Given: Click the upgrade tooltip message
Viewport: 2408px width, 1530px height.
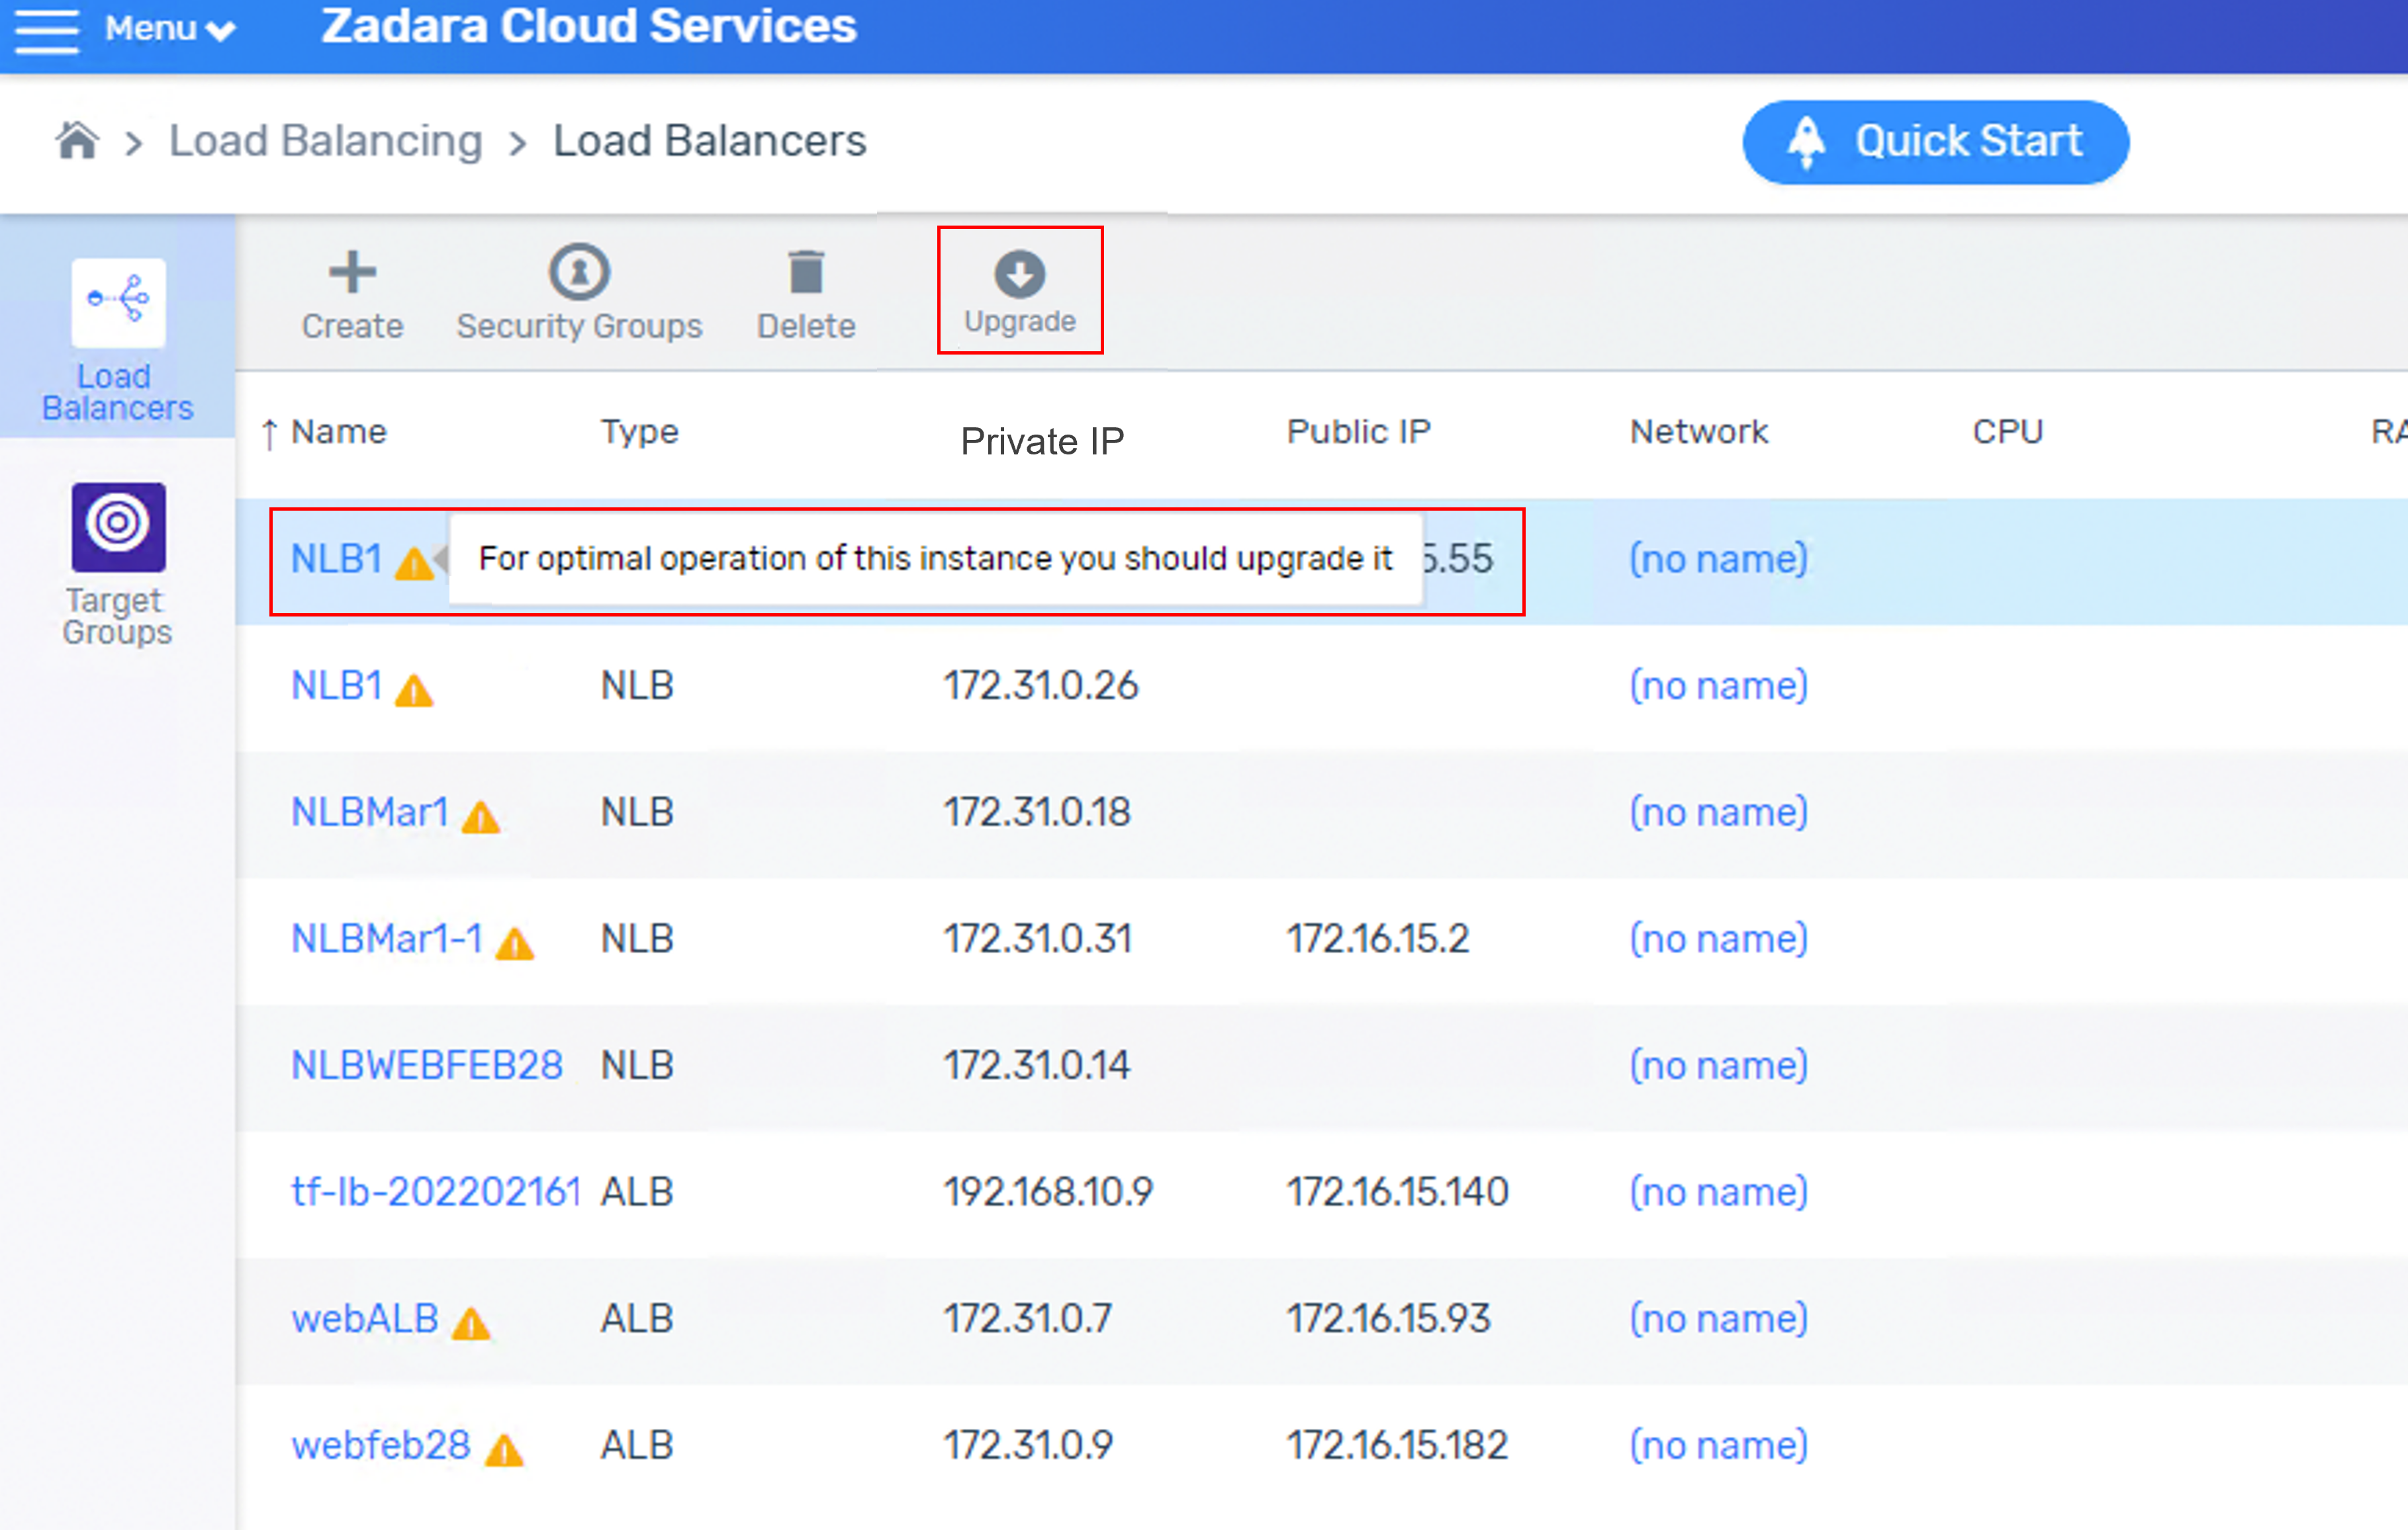Looking at the screenshot, I should click(x=935, y=559).
